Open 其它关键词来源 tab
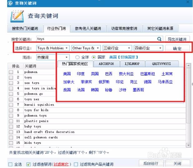193x168 pixels. point(161,29)
